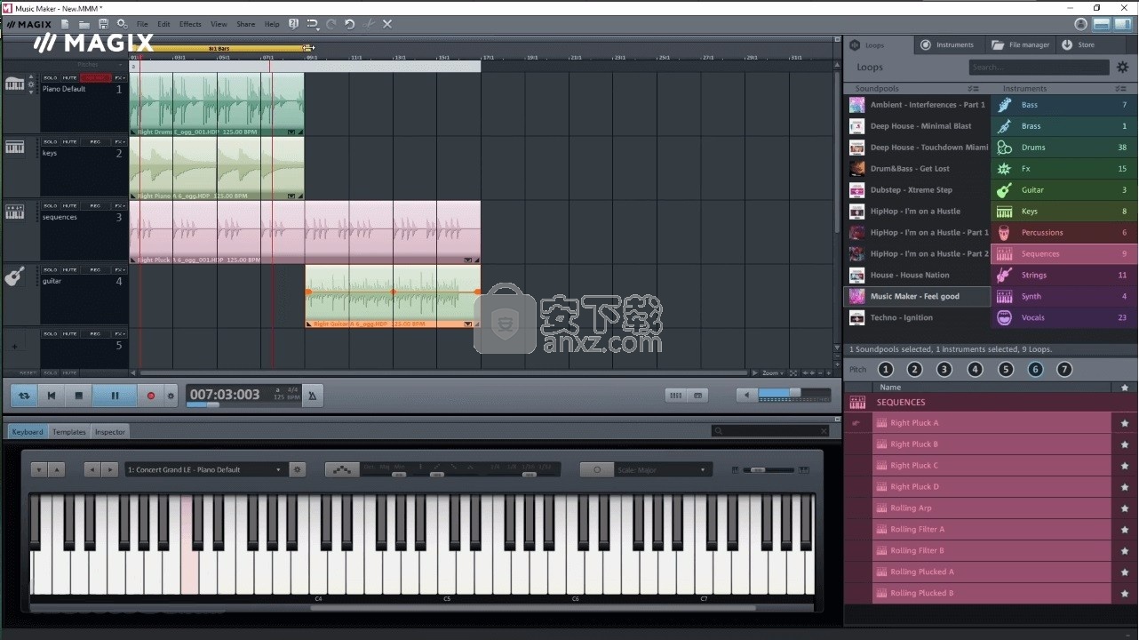
Task: Pause playback with the pause button
Action: coord(115,396)
